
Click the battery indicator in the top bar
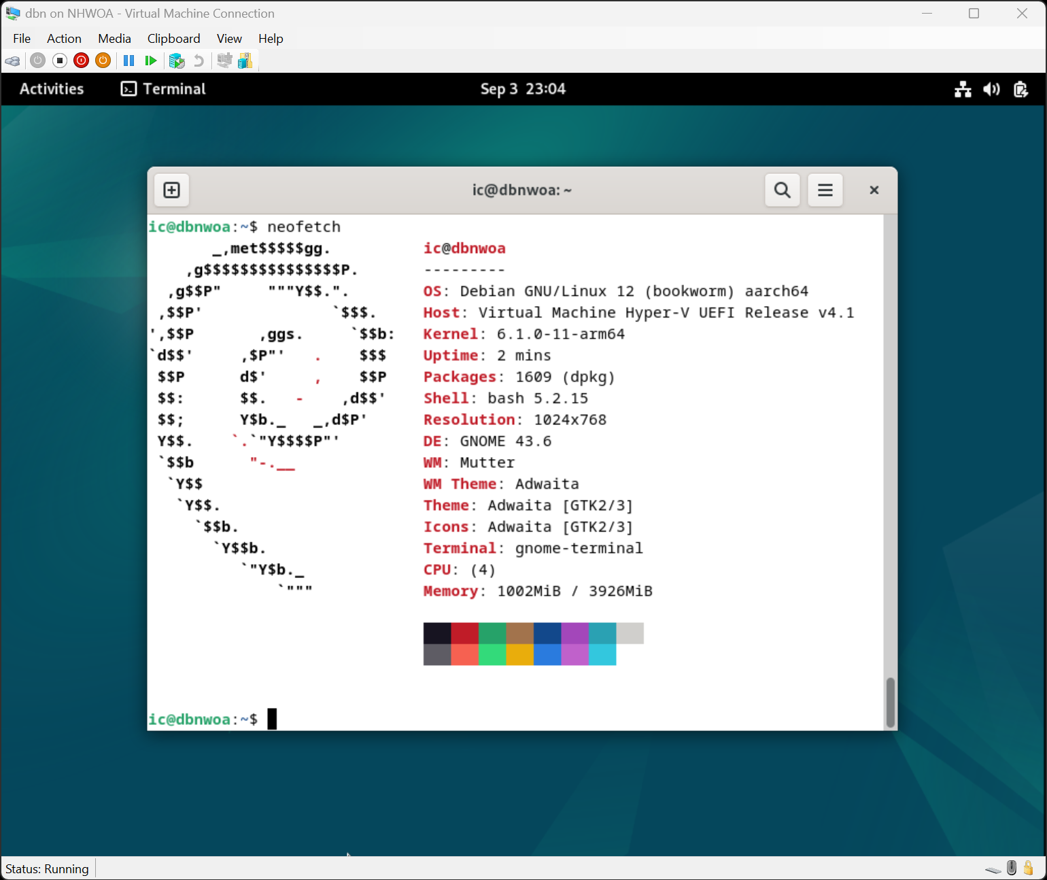[x=1020, y=89]
